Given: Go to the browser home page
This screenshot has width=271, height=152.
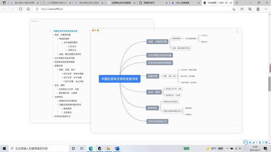Looking at the screenshot, I should point(28,9).
